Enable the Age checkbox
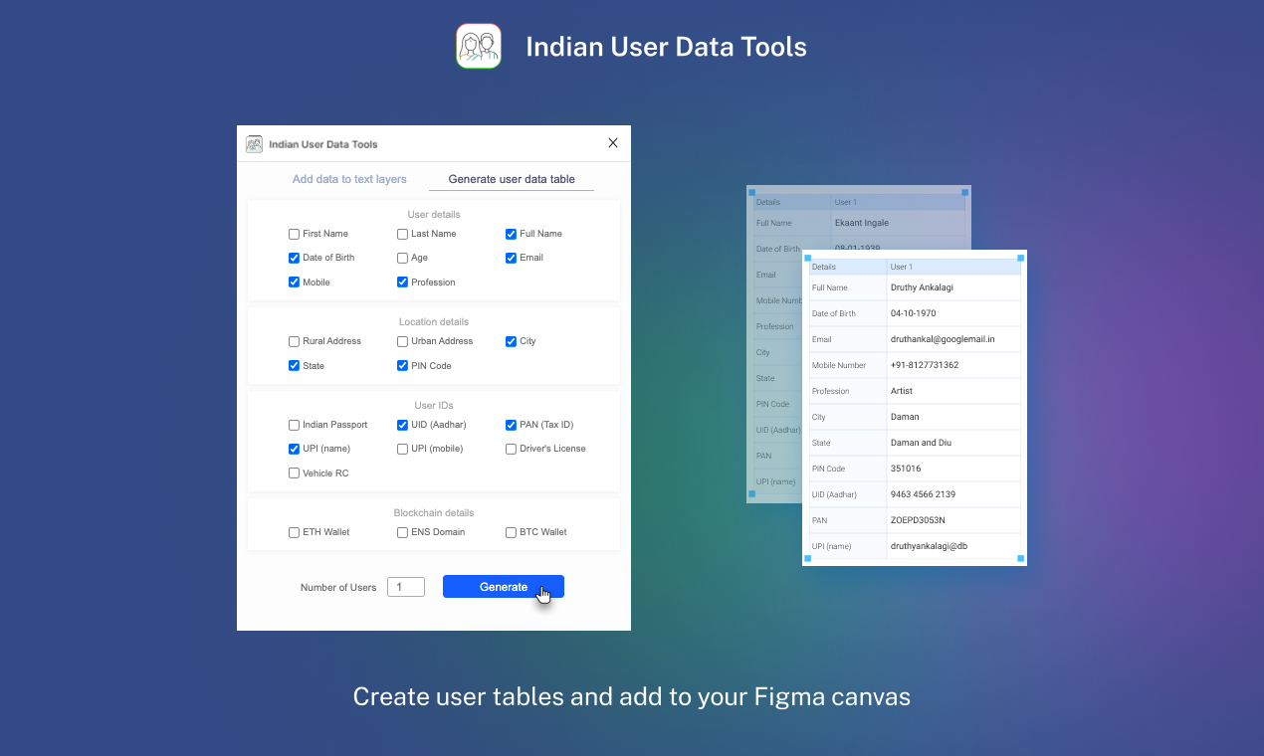Screen dimensions: 1264x756 point(401,257)
